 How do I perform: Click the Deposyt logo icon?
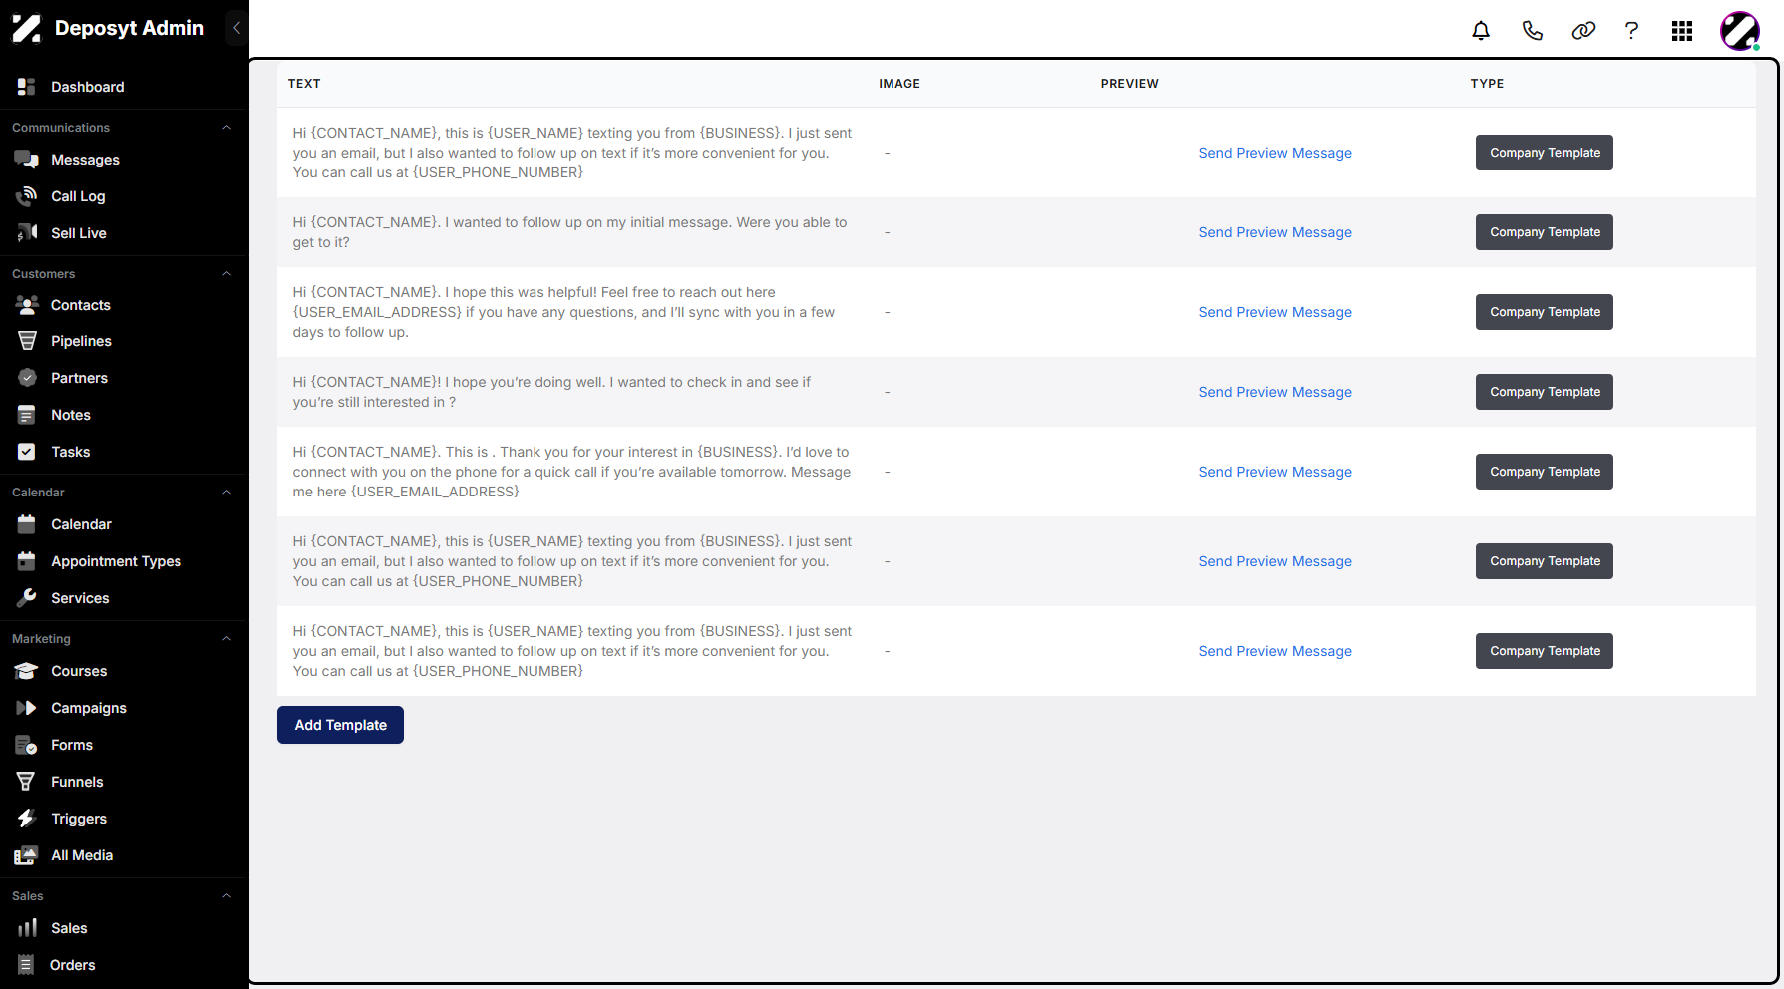[x=27, y=28]
